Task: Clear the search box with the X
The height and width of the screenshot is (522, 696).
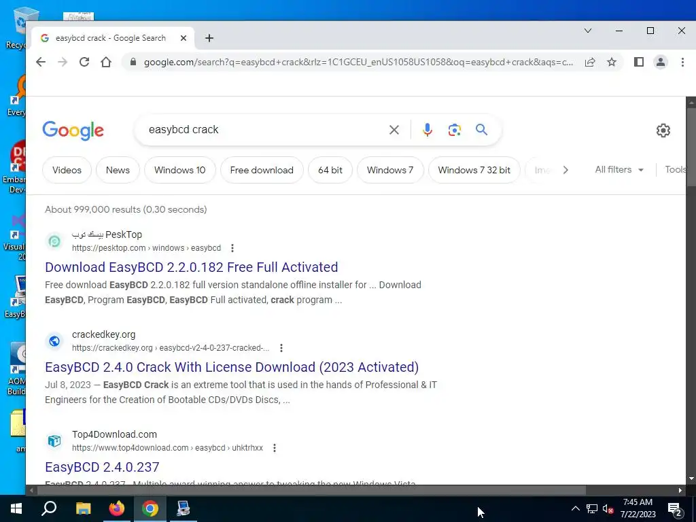Action: pos(394,130)
